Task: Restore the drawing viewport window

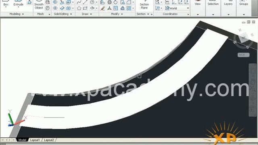Action: tap(249, 22)
